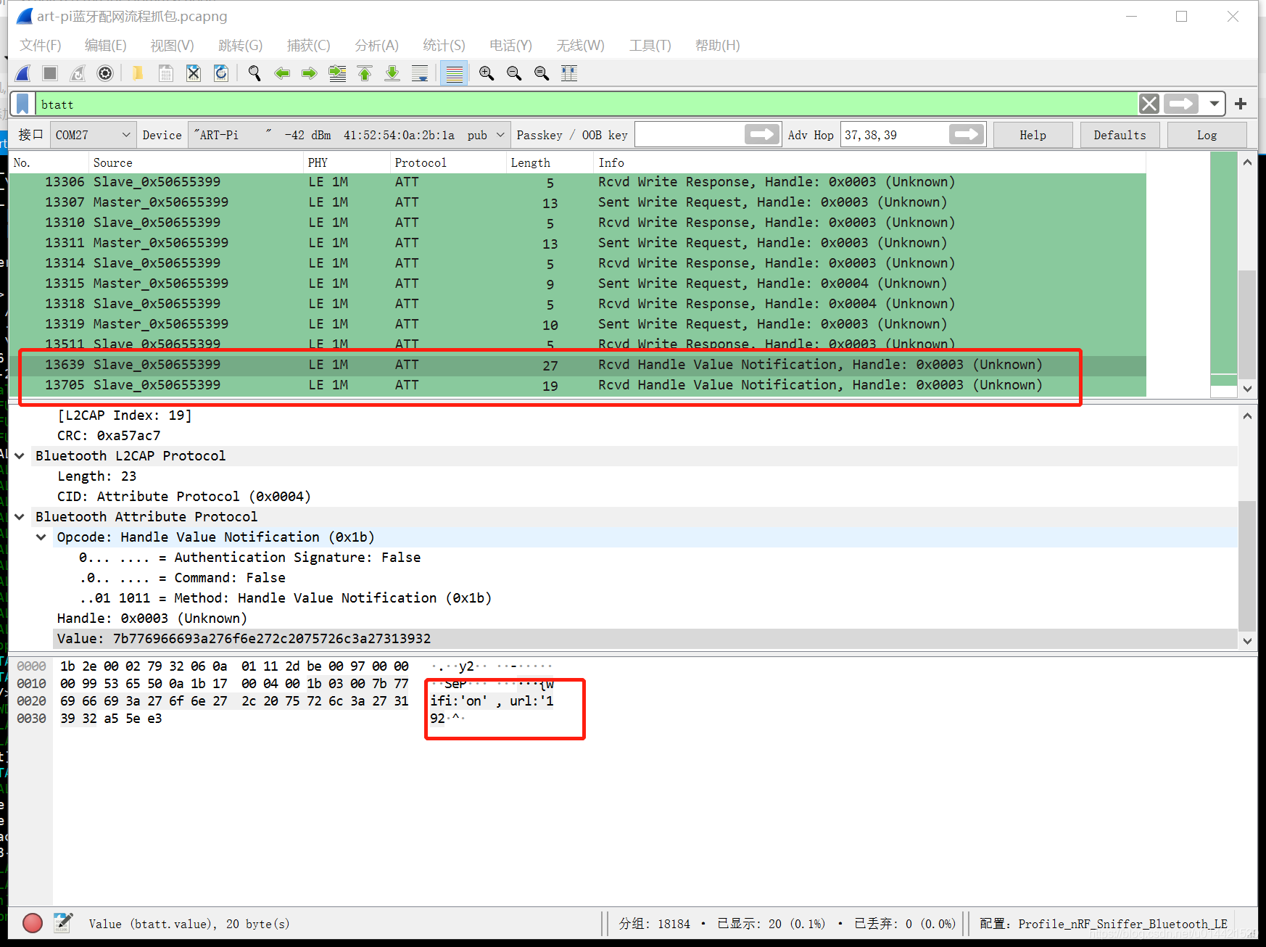Sort packets by the No. column
Viewport: 1266px width, 947px height.
48,162
